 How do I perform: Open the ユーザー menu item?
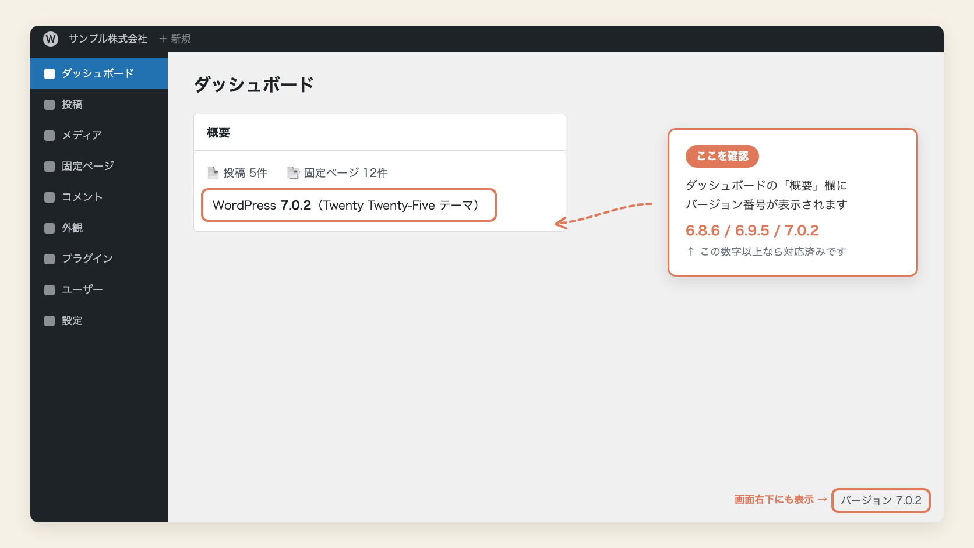tap(99, 289)
